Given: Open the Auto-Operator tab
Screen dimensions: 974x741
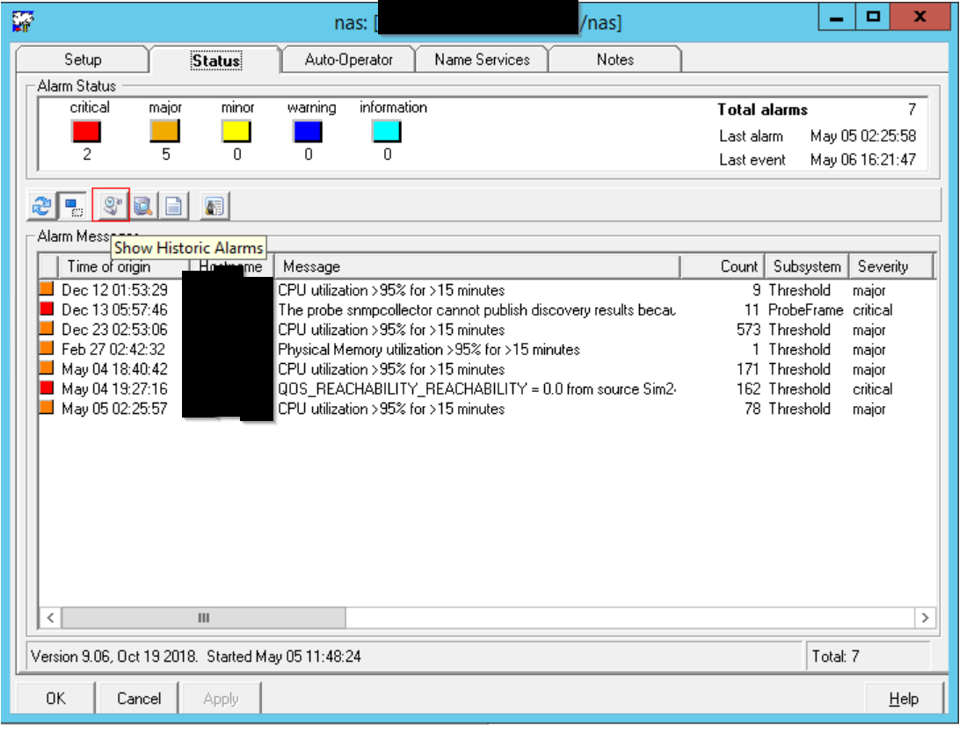Looking at the screenshot, I should [x=348, y=60].
